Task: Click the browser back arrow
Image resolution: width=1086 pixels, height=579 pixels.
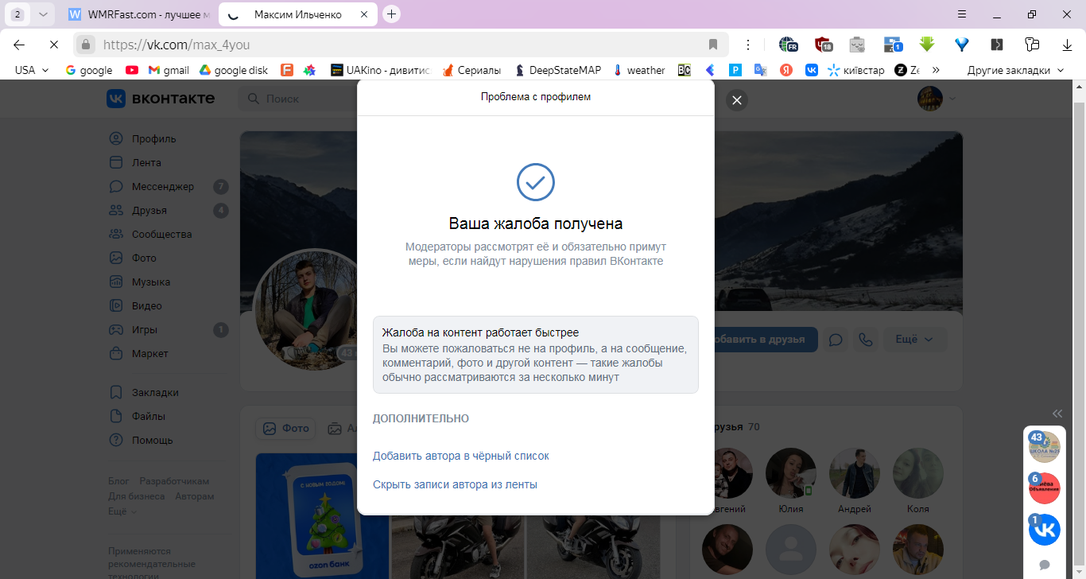Action: click(19, 45)
